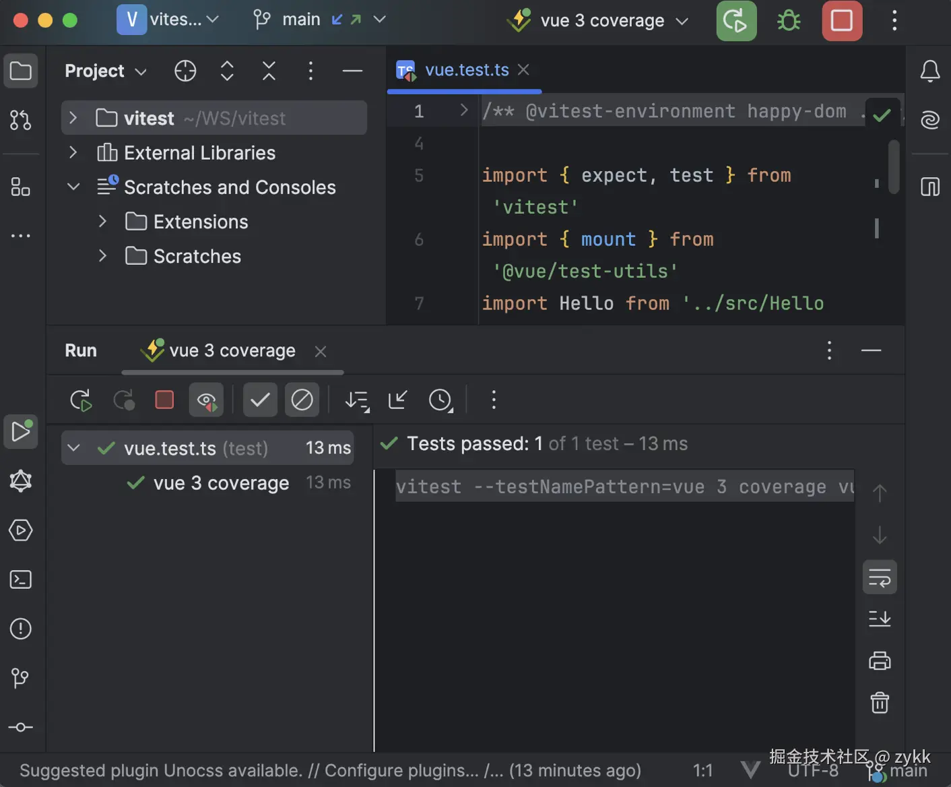Click import tests icon in Run toolbar
Image resolution: width=951 pixels, height=787 pixels.
[x=398, y=400]
